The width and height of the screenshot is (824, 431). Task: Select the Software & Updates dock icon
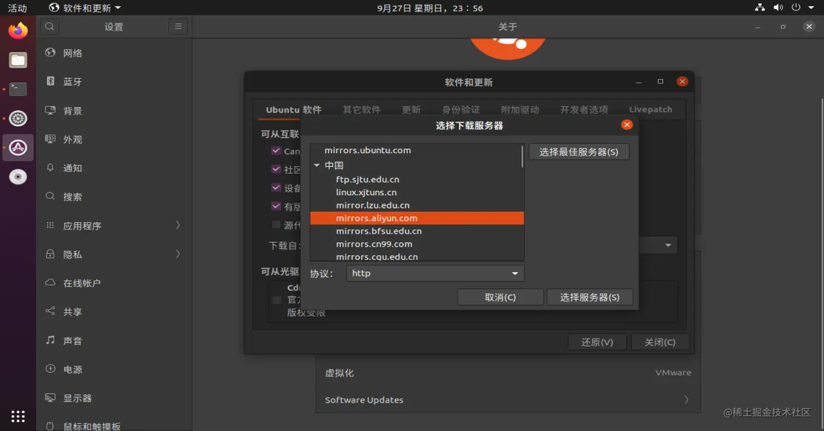tap(18, 147)
